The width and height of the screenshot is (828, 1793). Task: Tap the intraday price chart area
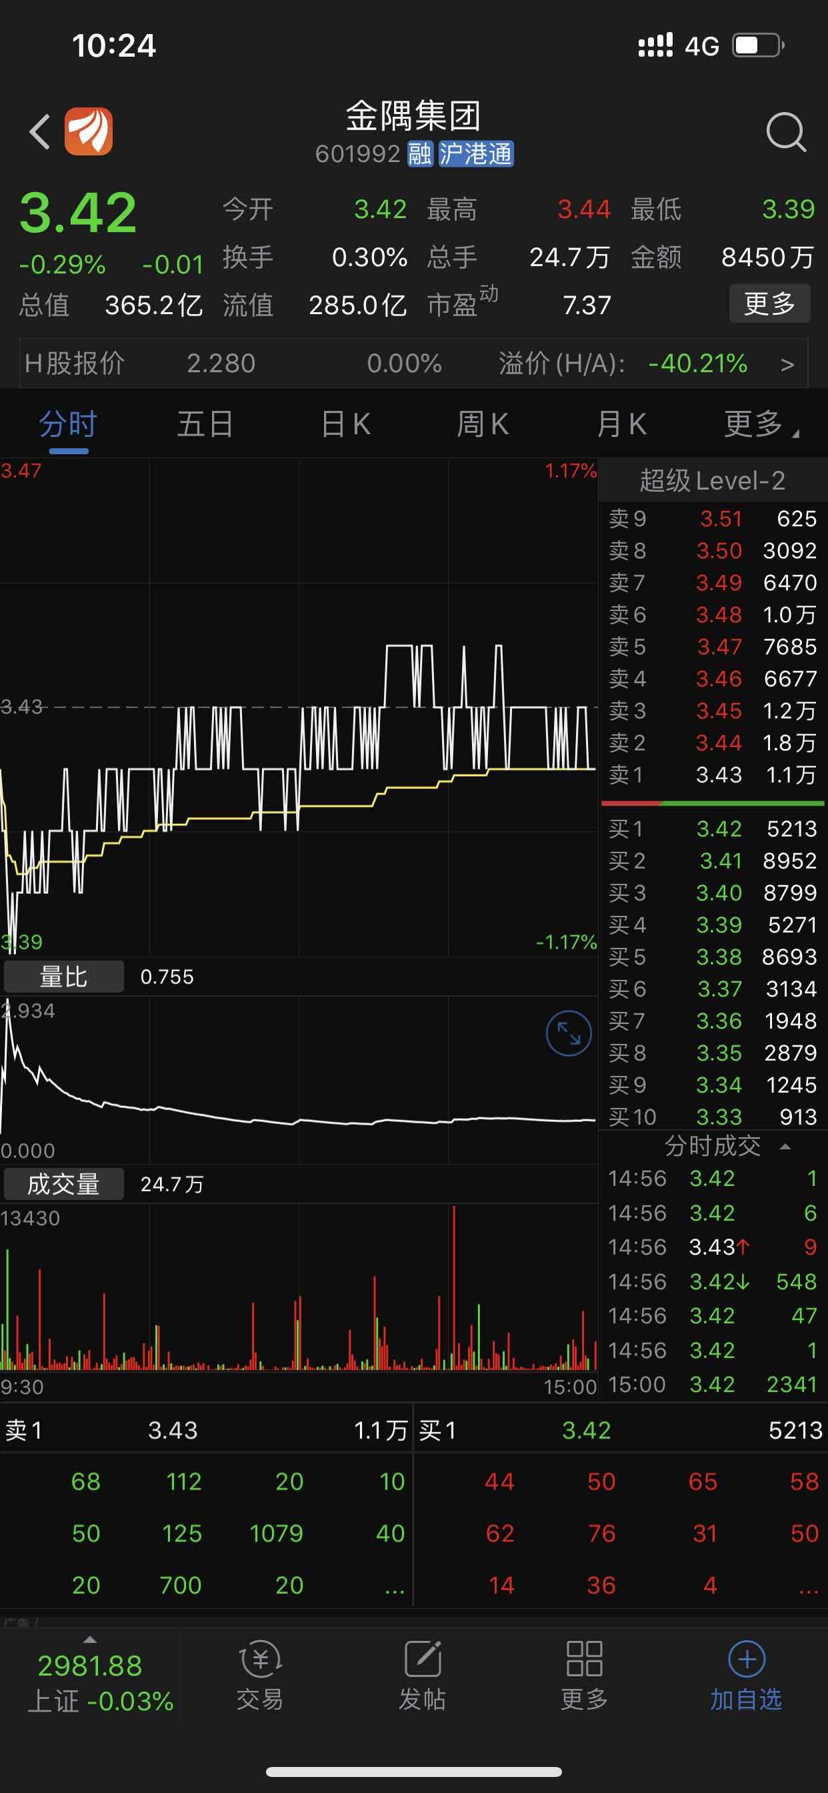point(299,706)
